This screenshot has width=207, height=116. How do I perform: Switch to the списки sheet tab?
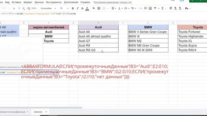click(x=38, y=112)
